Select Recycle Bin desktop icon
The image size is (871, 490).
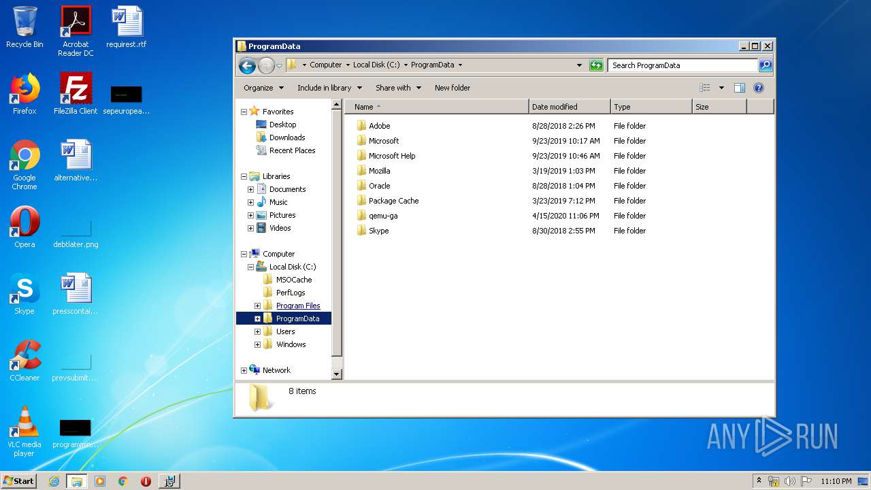pyautogui.click(x=24, y=27)
